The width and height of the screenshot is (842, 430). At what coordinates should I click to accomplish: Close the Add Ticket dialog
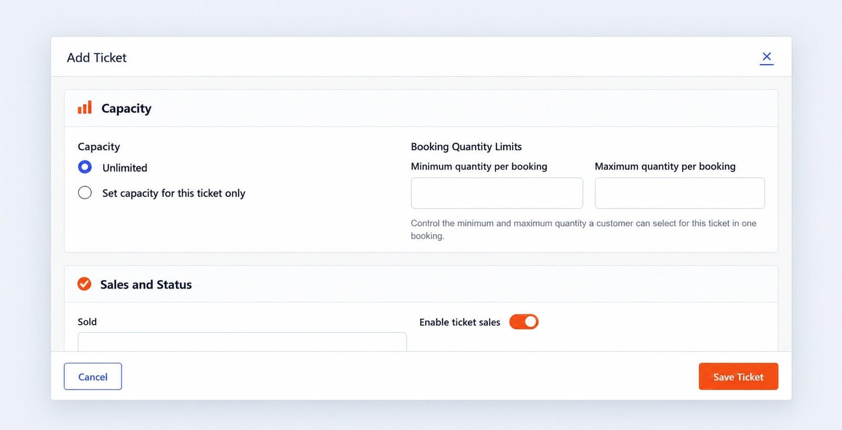click(767, 57)
